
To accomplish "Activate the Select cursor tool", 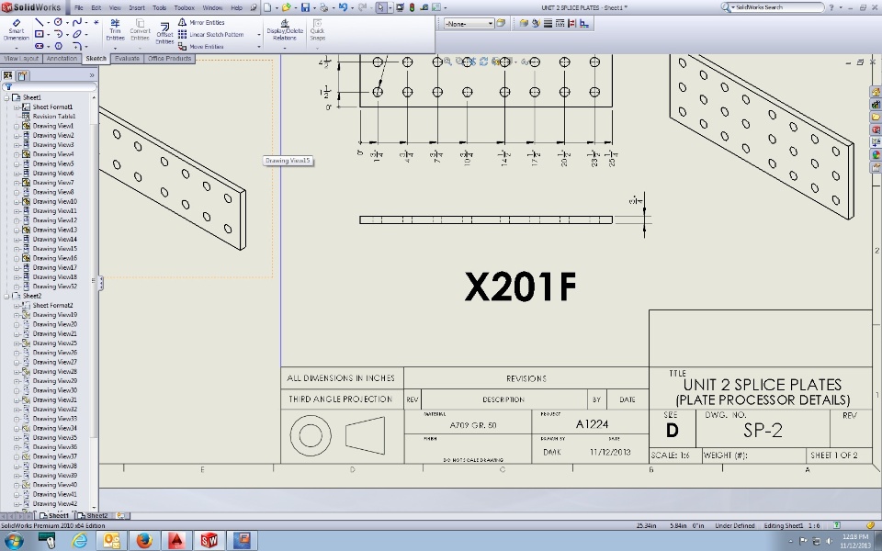I will 380,7.
